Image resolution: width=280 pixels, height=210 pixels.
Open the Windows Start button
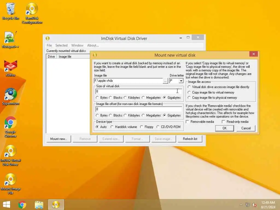(x=7, y=205)
